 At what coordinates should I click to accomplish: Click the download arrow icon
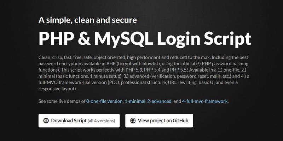46,121
